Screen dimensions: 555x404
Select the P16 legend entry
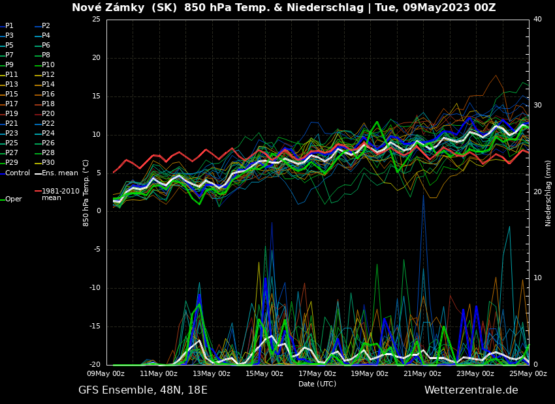(48, 94)
